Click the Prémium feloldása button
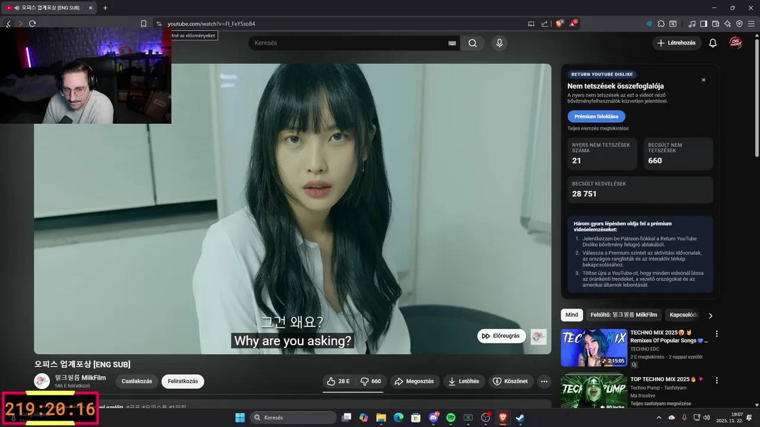Screen dimensions: 760x427 point(596,116)
